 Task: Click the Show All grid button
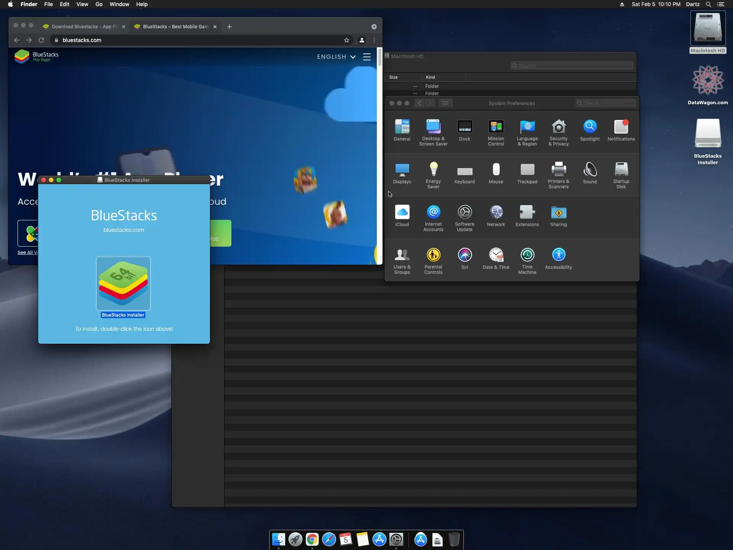tap(446, 103)
